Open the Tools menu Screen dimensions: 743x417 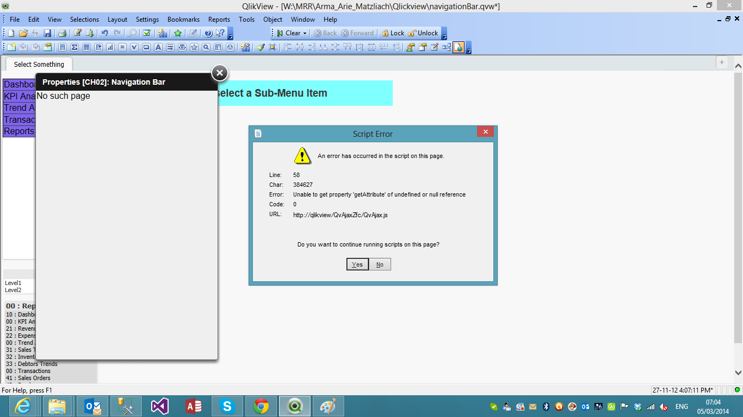tap(246, 20)
